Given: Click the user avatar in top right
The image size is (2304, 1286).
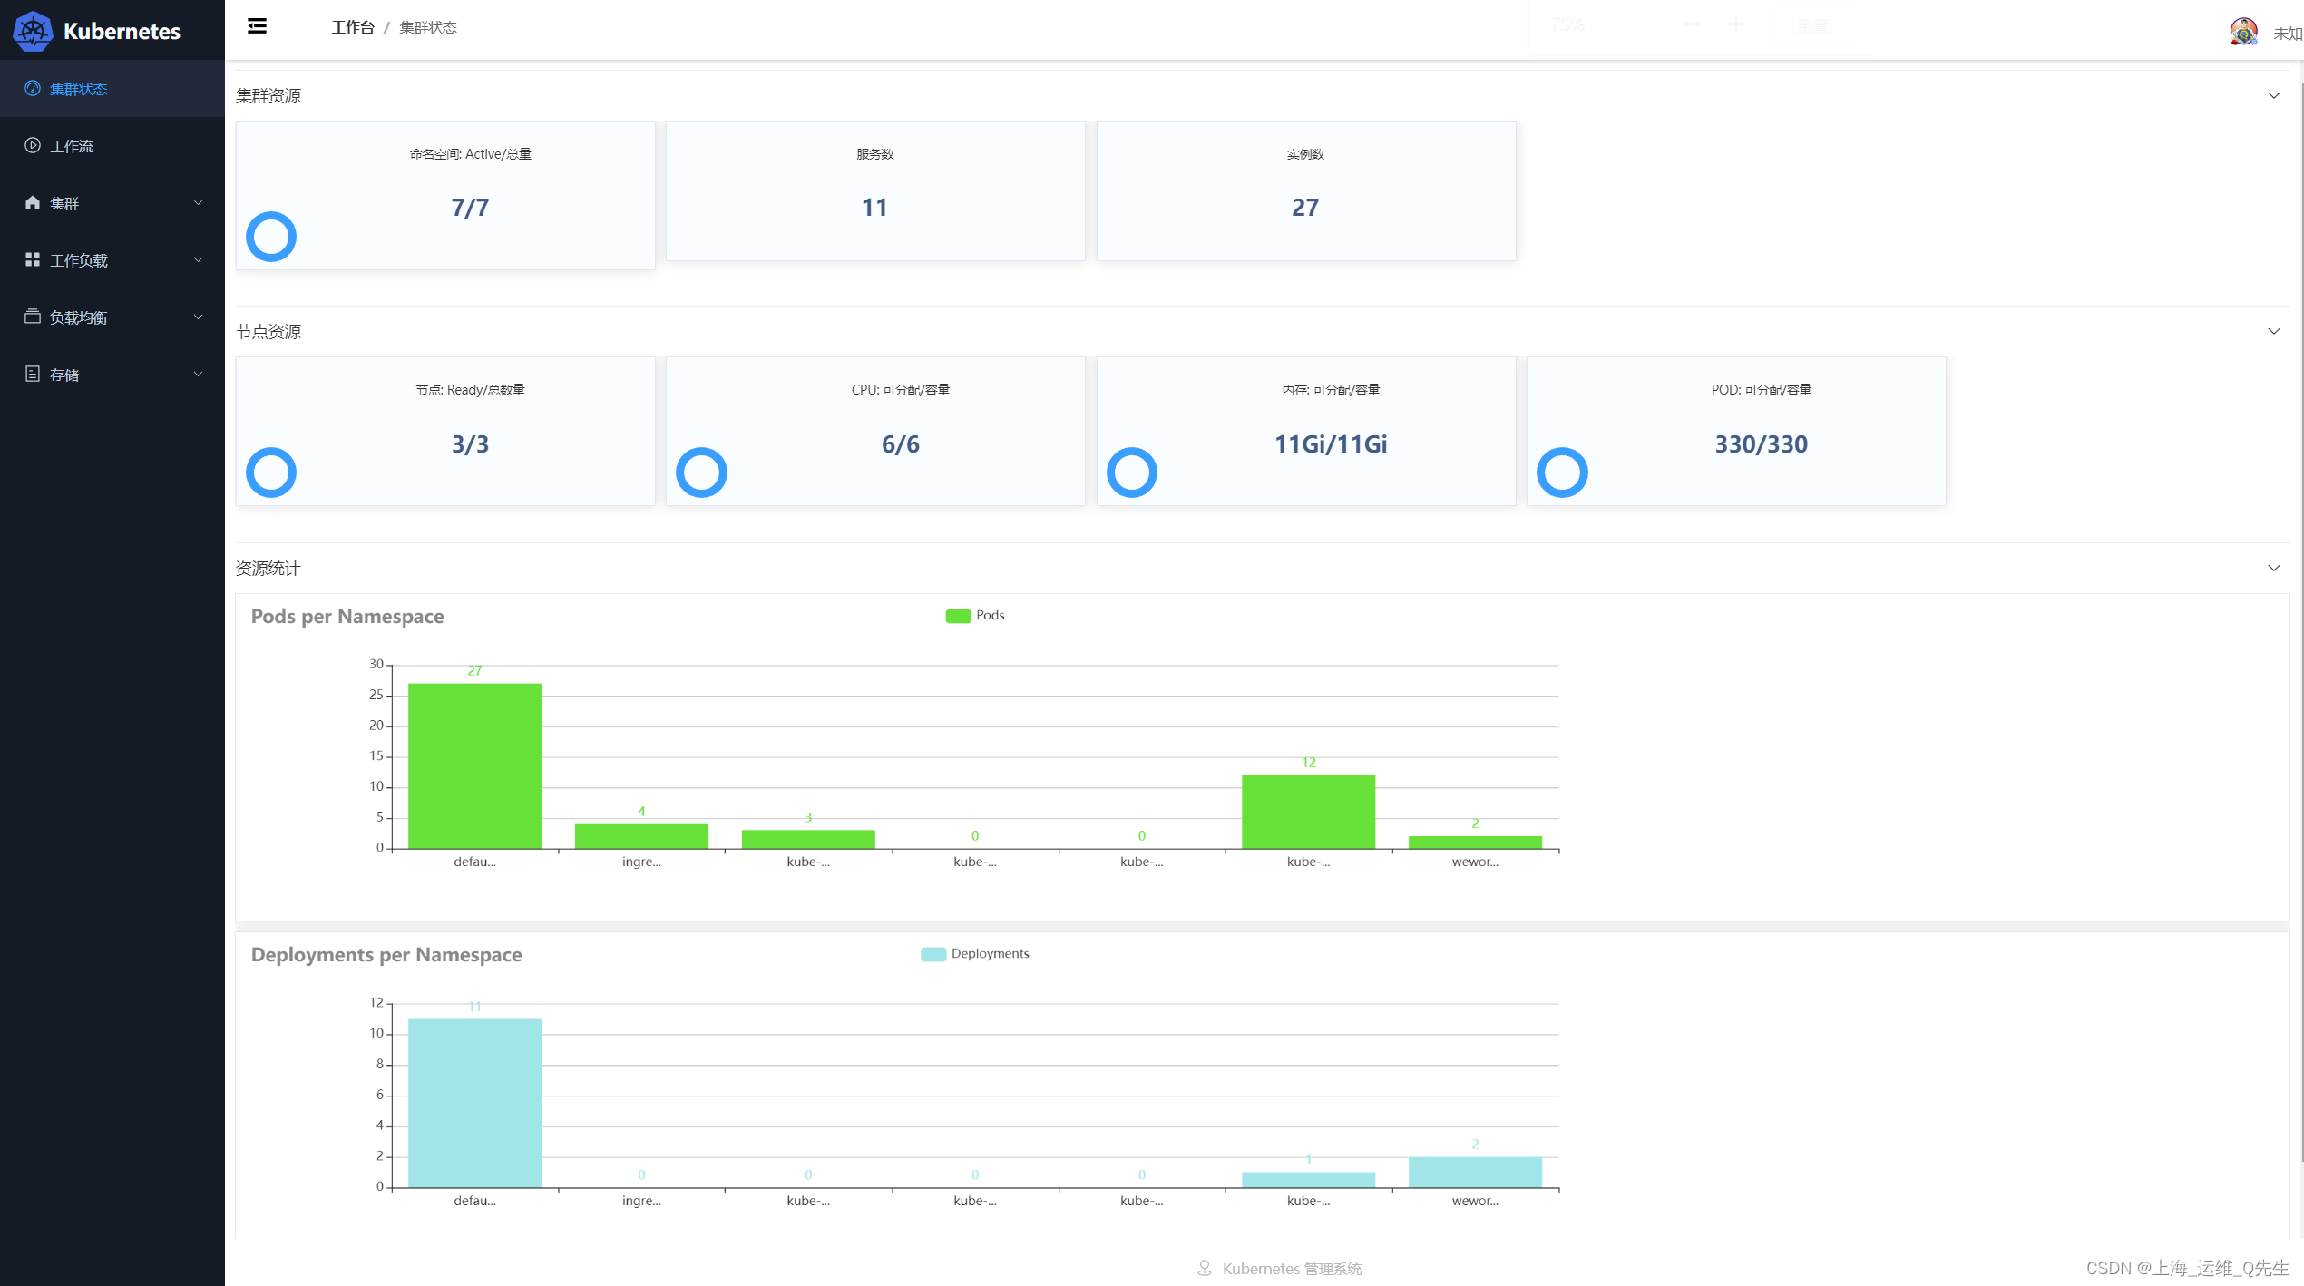Looking at the screenshot, I should point(2243,32).
